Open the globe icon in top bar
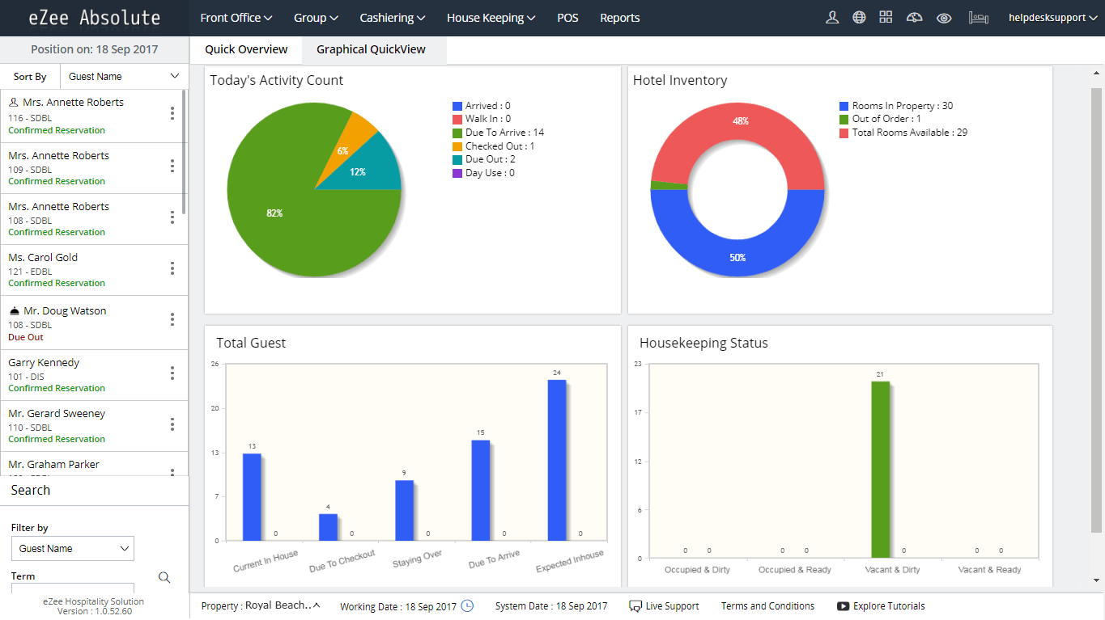 pos(859,18)
